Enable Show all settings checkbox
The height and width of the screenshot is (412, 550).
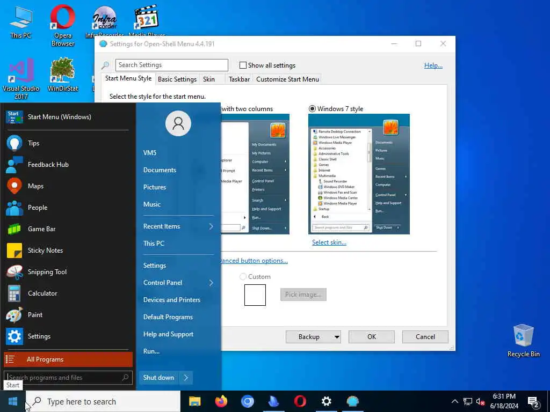[x=243, y=65]
